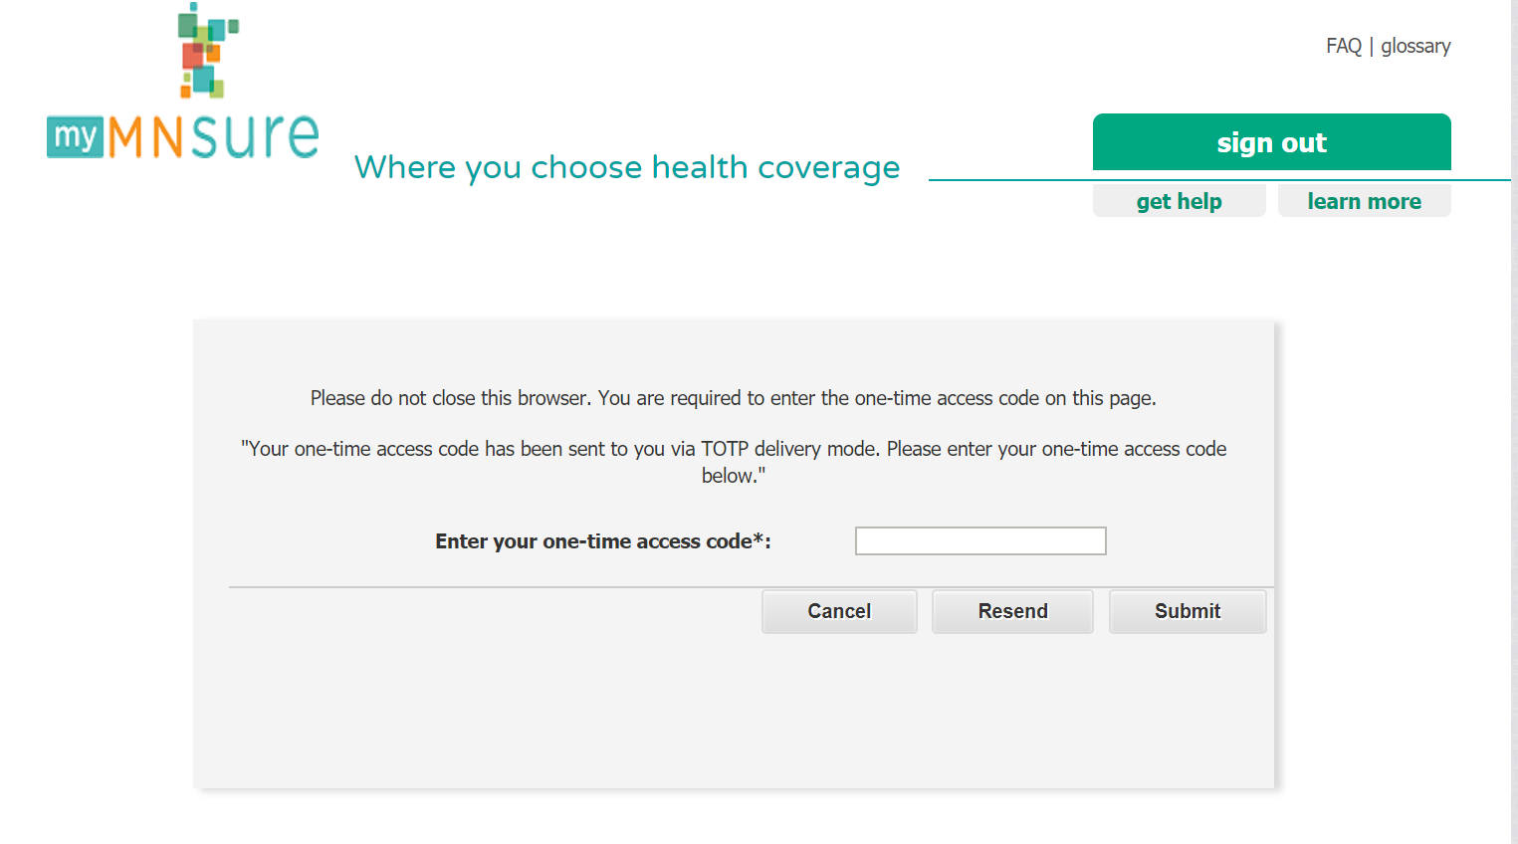1518x844 pixels.
Task: Click the vertical scrollbar on the right edge
Action: click(x=1513, y=398)
